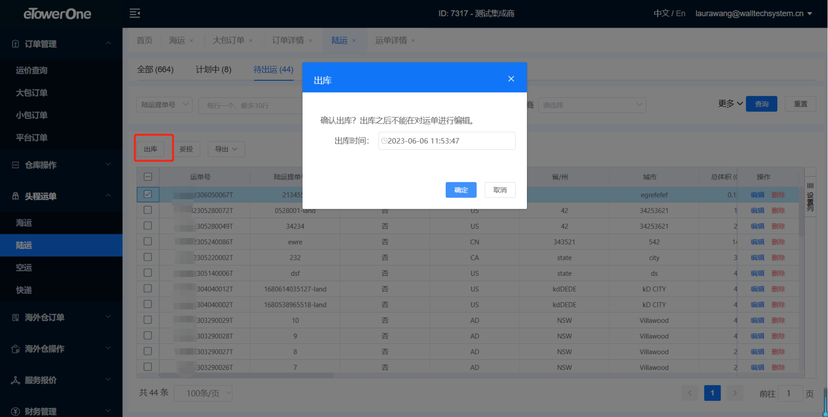This screenshot has height=417, width=828.
Task: Collapse sidebar with the hamburger menu icon
Action: coord(135,13)
